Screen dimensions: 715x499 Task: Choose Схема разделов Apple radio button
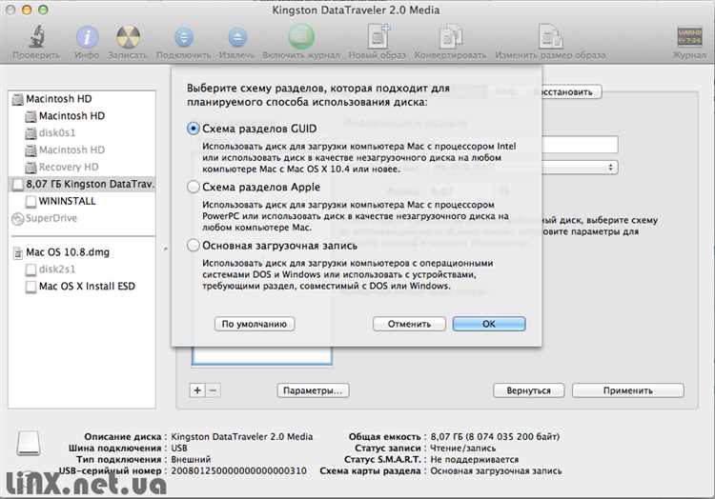coord(194,187)
